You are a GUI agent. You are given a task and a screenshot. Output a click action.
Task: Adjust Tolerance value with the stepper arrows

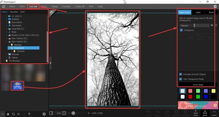(216, 25)
